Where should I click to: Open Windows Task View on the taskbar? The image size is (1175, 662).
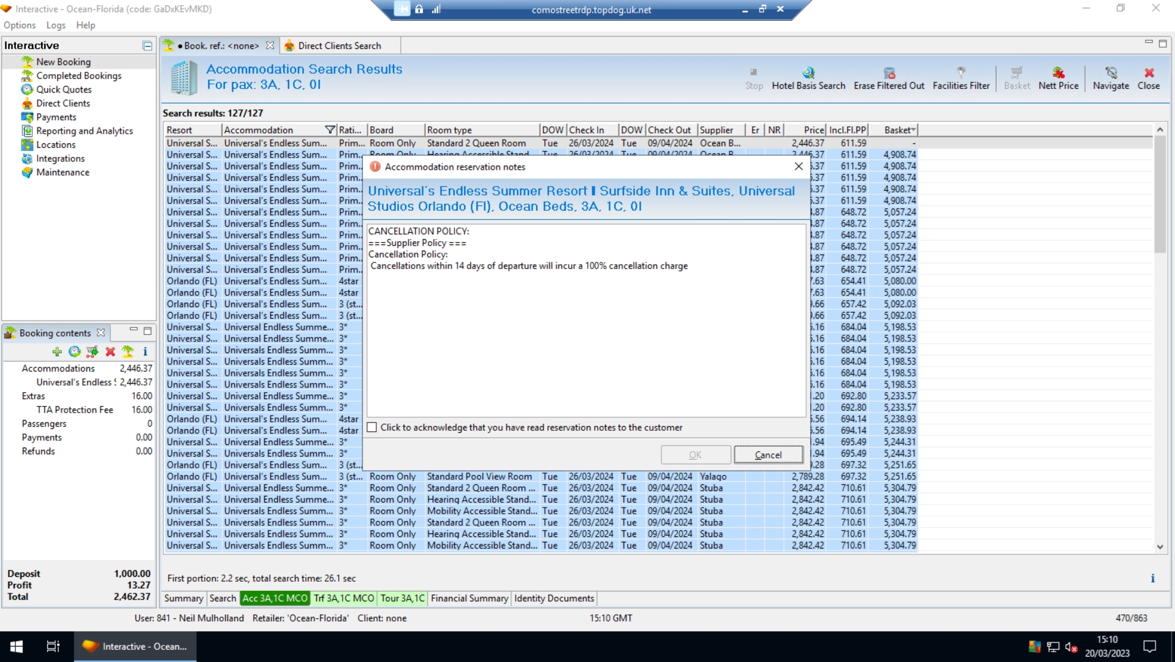tap(53, 647)
